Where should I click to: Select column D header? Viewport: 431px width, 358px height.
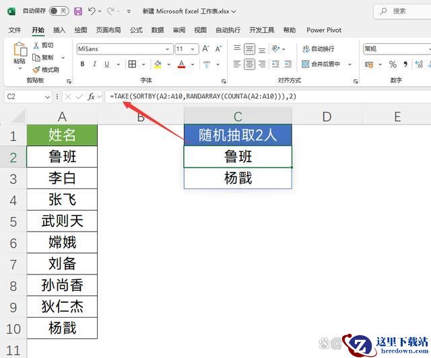point(327,116)
